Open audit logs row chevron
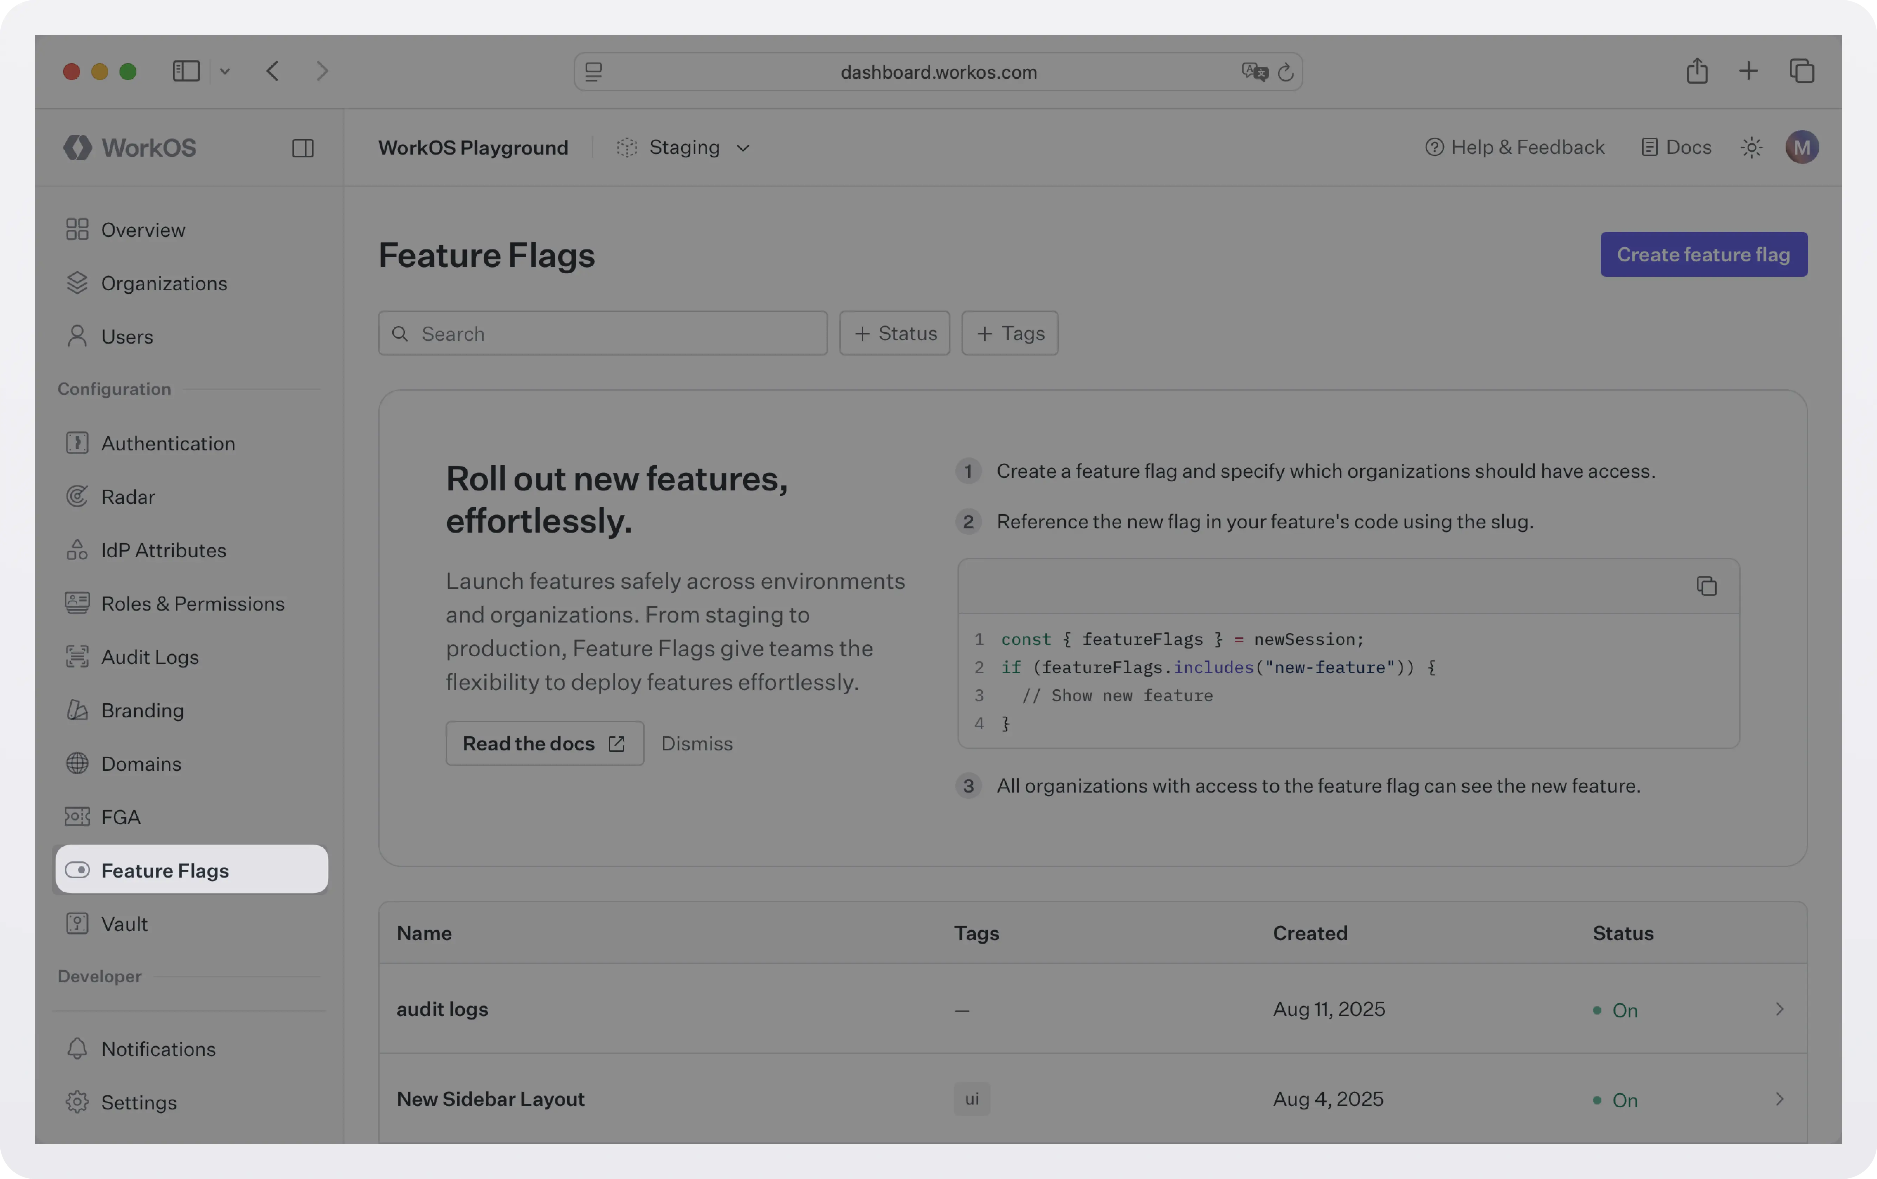Image resolution: width=1877 pixels, height=1179 pixels. click(x=1779, y=1009)
